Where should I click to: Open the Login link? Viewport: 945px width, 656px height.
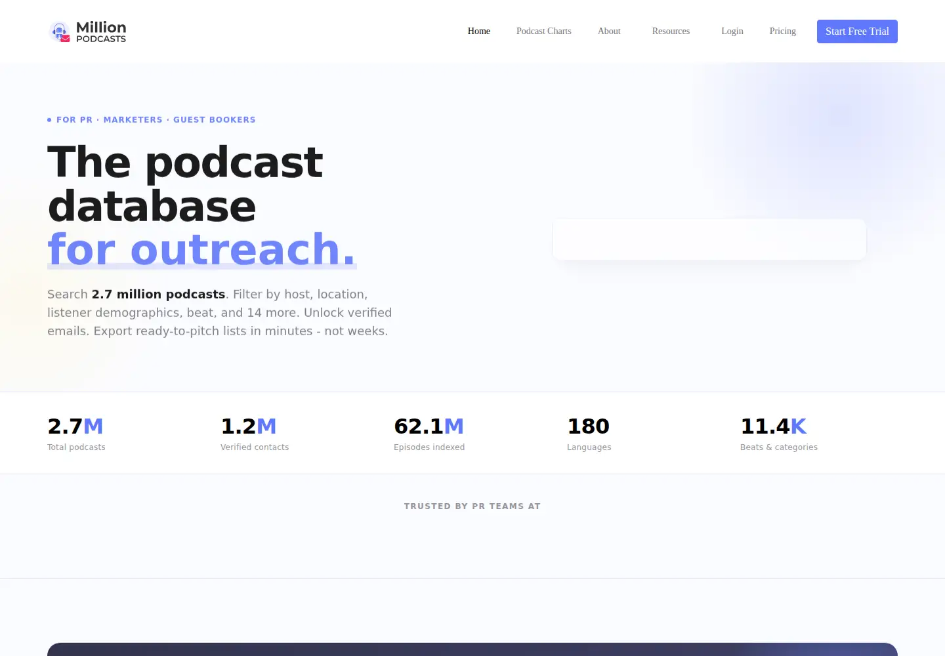point(732,31)
